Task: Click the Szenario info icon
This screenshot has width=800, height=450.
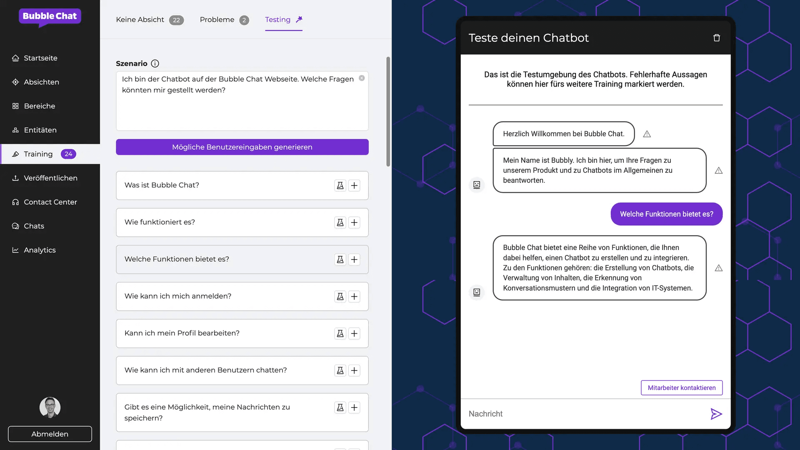Action: (x=155, y=64)
